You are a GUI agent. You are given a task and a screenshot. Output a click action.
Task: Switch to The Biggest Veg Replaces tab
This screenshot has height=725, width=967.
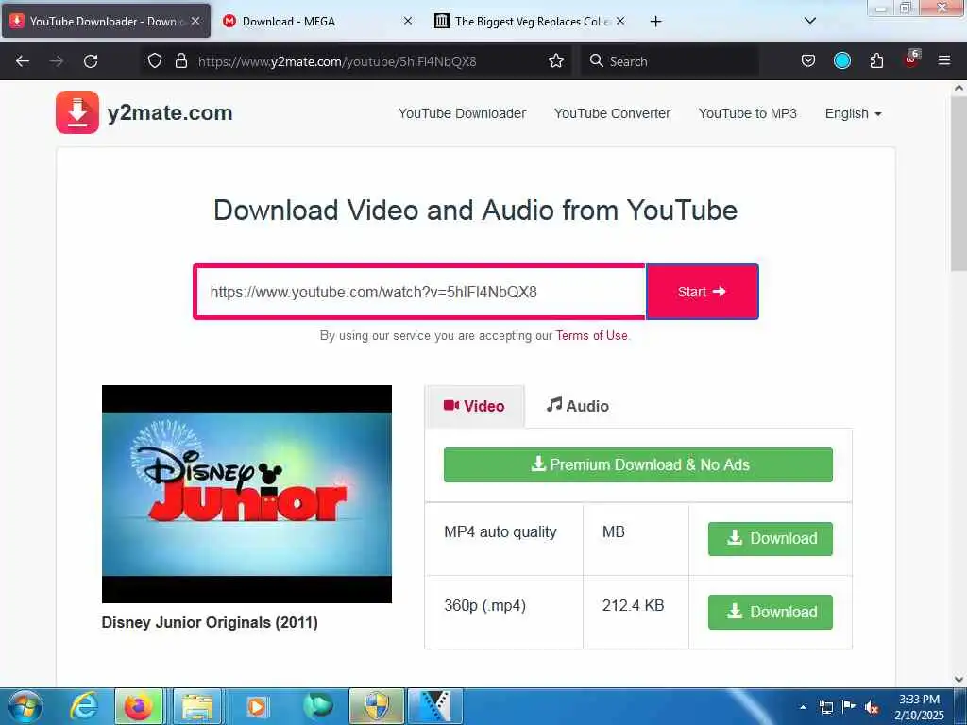click(x=531, y=22)
